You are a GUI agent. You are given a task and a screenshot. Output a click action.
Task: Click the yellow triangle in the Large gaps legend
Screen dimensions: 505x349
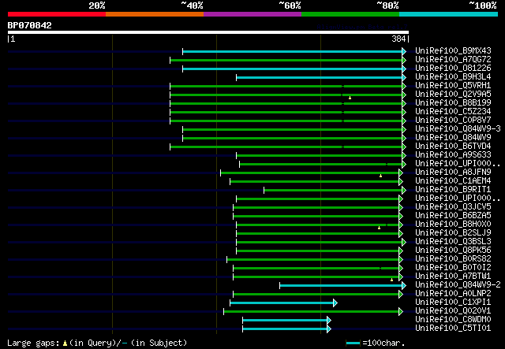[x=65, y=343]
